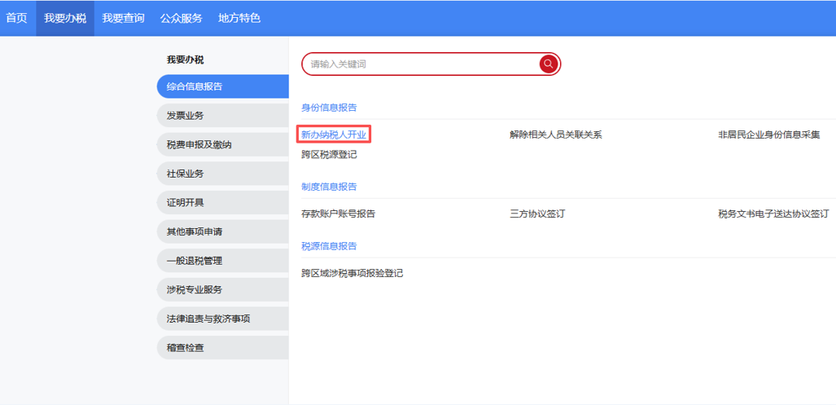Viewport: 836px width, 405px height.
Task: Click the 身份信息报告 section heading
Action: [x=329, y=108]
